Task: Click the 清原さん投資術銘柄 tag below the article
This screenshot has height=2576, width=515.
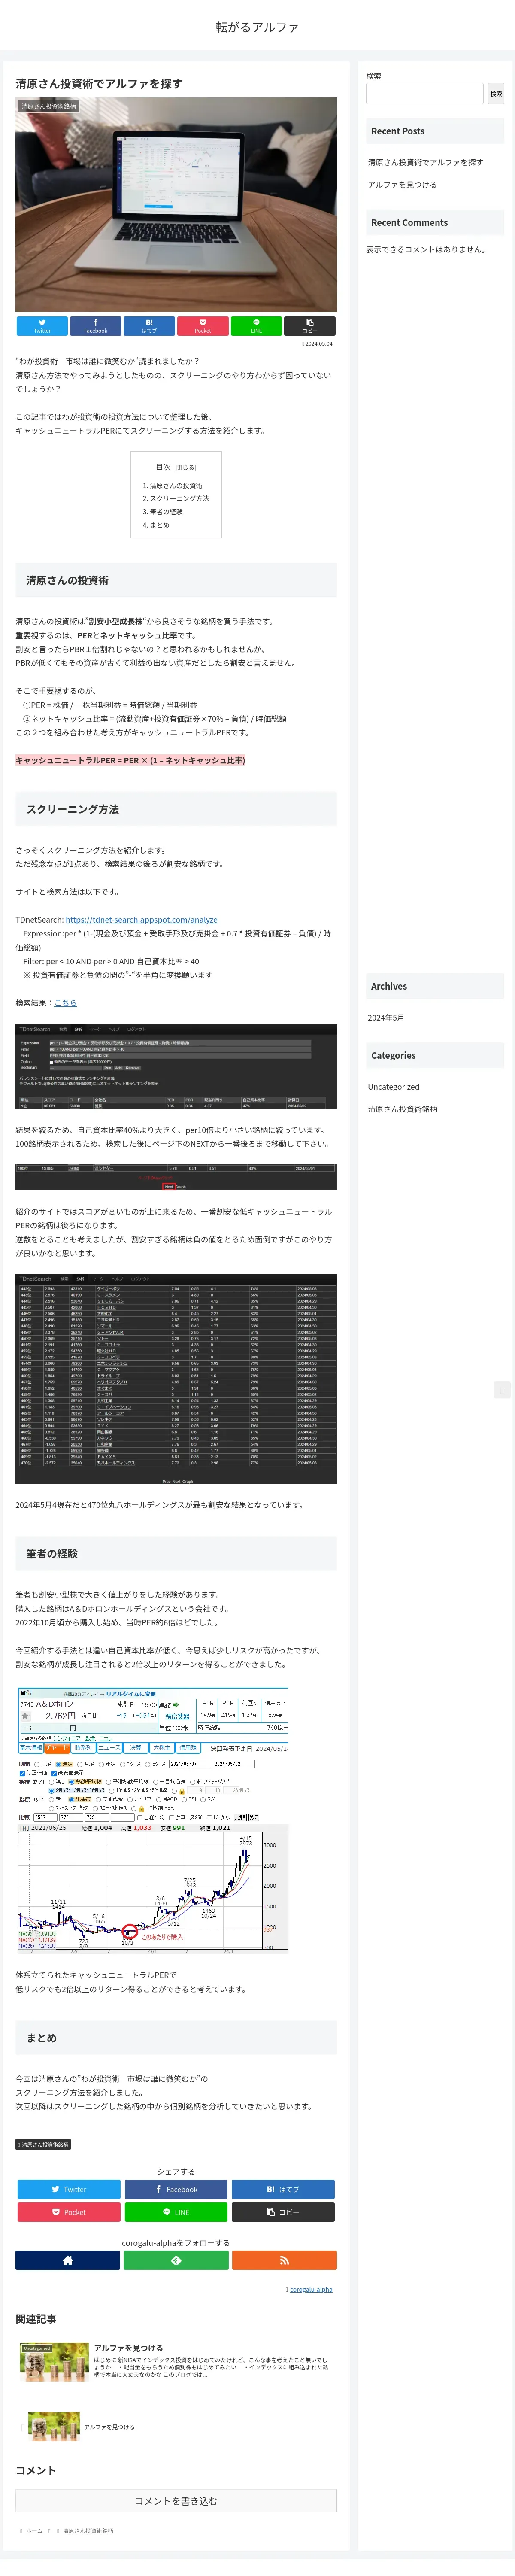Action: 43,2144
